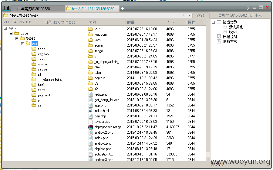Select 默认类别 in the site tree
This screenshot has height=170, width=273.
pos(236,27)
